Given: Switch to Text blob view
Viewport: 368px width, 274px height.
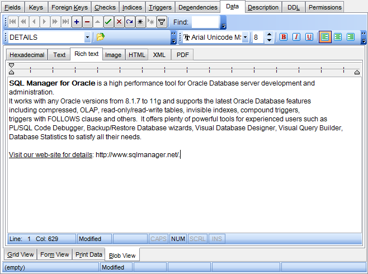Looking at the screenshot, I should click(59, 55).
